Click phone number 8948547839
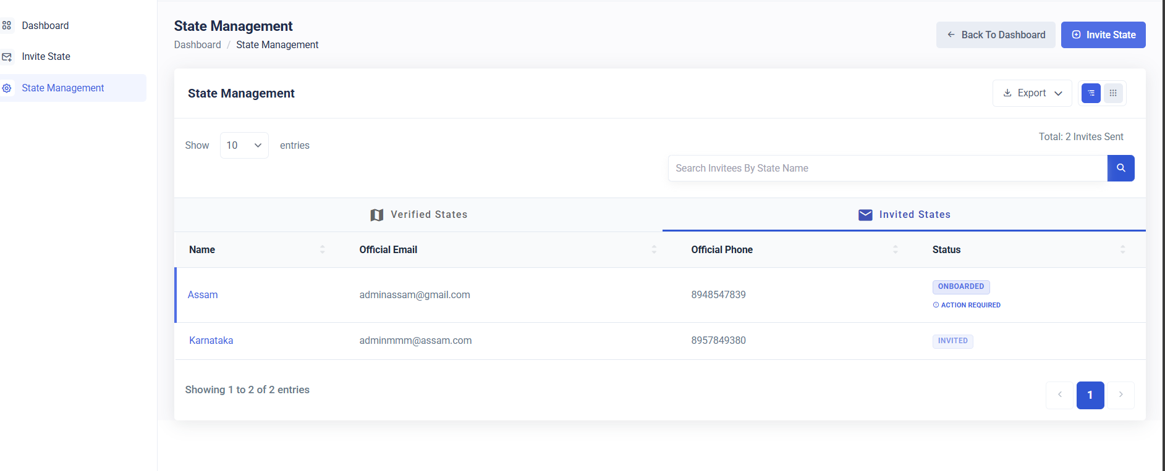This screenshot has height=471, width=1165. (718, 295)
